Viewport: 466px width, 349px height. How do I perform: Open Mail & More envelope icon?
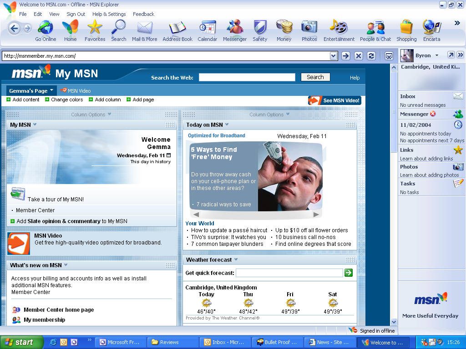pos(145,28)
